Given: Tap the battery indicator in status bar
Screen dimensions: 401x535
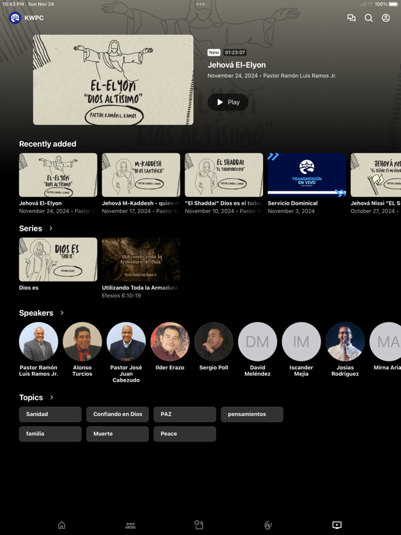Looking at the screenshot, I should pyautogui.click(x=393, y=4).
